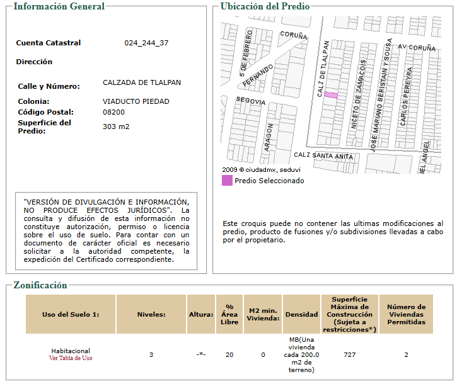The image size is (457, 384).
Task: Click the Área Libre value 20
Action: tap(229, 355)
